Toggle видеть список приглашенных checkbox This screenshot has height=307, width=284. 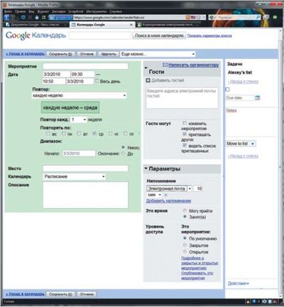pos(185,146)
